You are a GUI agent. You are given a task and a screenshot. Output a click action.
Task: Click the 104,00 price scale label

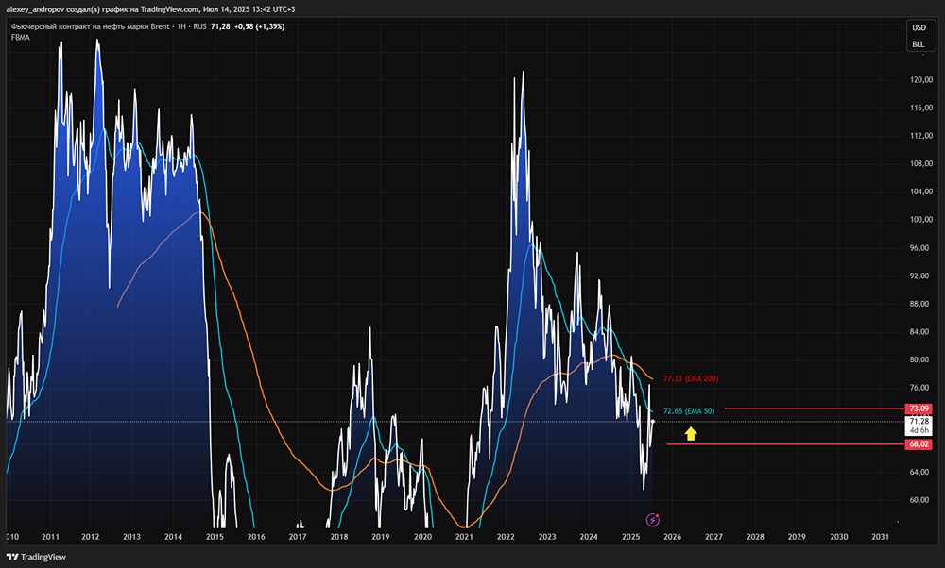coord(920,192)
